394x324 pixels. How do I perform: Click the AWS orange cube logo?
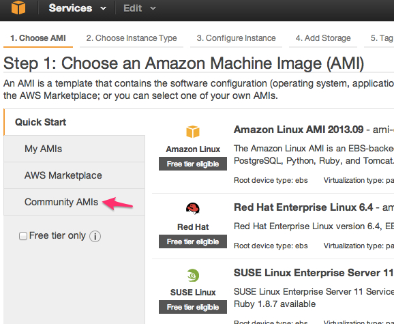pyautogui.click(x=18, y=8)
